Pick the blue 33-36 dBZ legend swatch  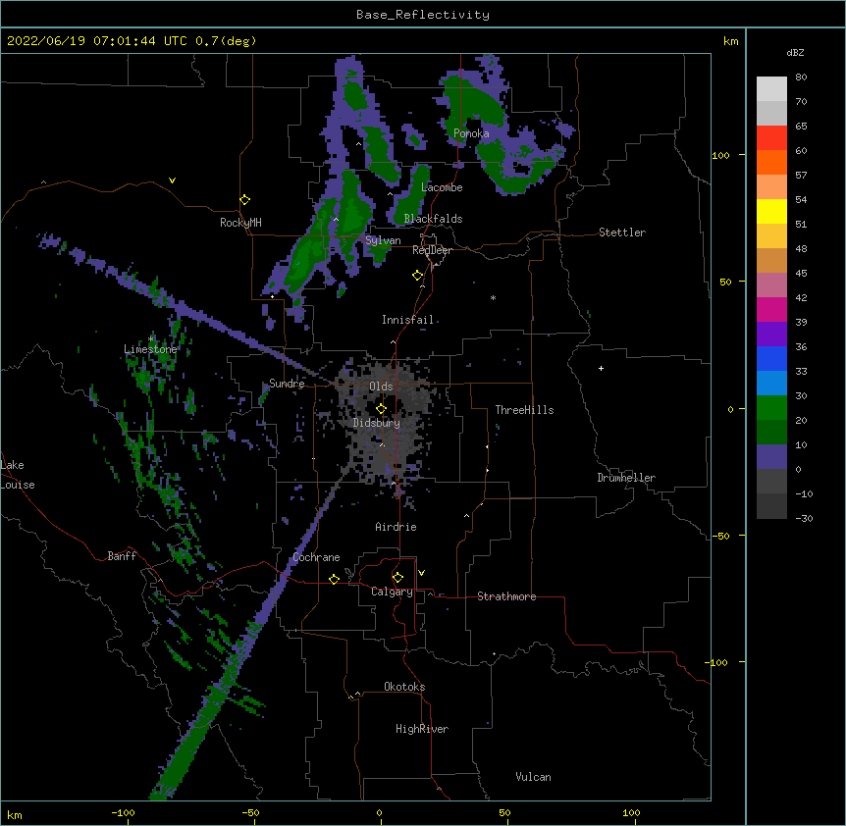pos(771,358)
